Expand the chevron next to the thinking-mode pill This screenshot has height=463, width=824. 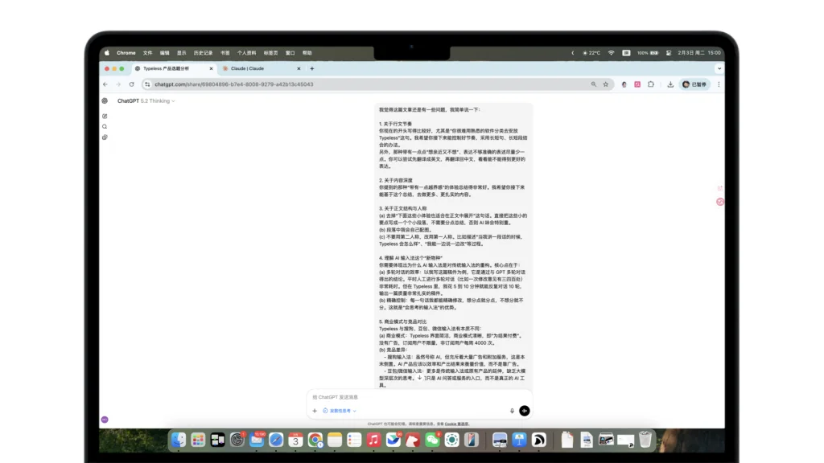(354, 411)
